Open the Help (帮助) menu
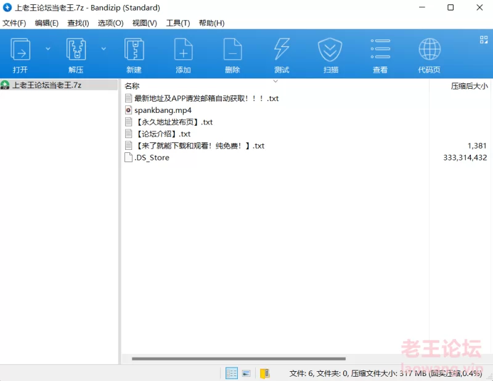This screenshot has height=381, width=493. [211, 23]
